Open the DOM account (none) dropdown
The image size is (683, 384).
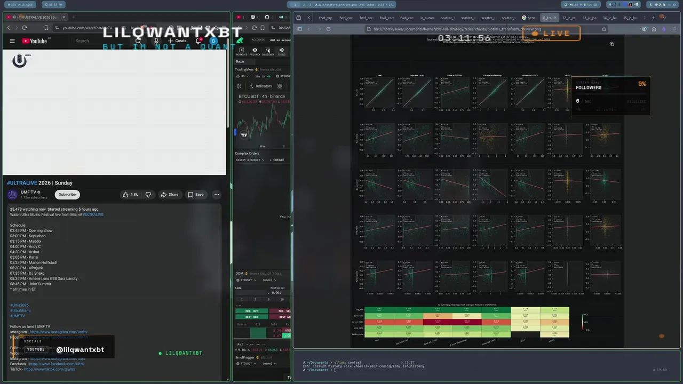tap(269, 280)
